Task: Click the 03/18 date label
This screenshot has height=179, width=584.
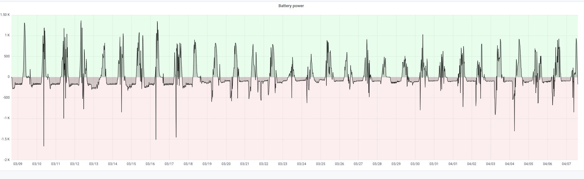Action: 188,164
